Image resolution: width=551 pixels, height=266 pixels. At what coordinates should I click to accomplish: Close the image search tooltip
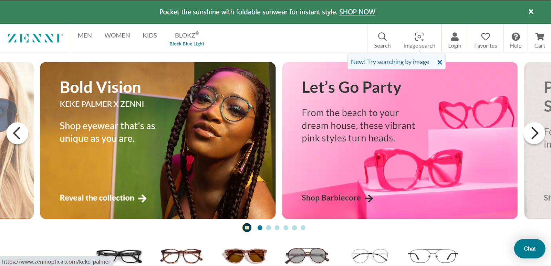tap(439, 62)
